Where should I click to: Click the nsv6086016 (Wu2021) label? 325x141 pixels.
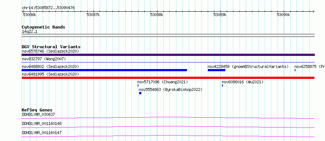(242, 82)
